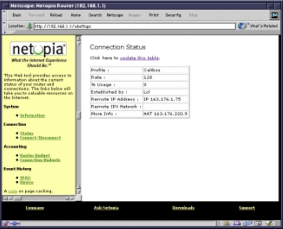Image resolution: width=283 pixels, height=229 pixels.
Task: Open the Ask Netopia footer link
Action: [x=106, y=208]
